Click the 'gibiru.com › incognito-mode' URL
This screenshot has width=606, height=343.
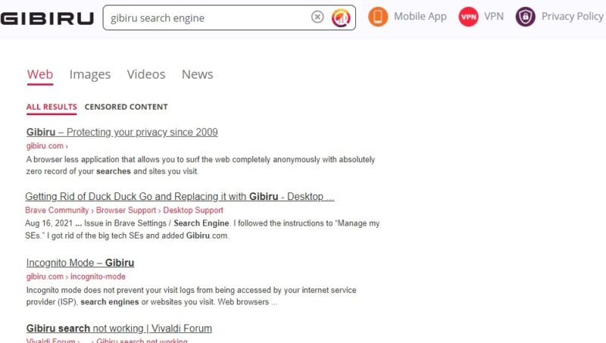tap(76, 276)
